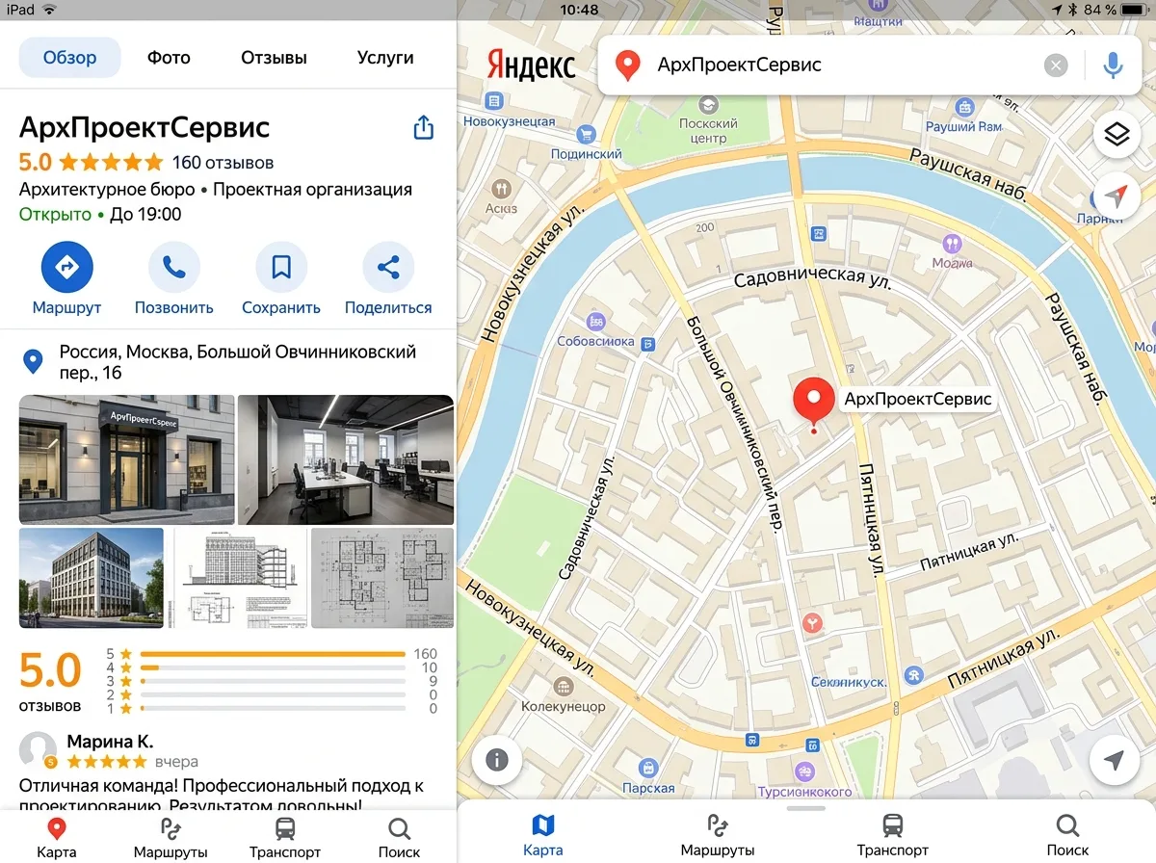
Task: Tap the Новокузнецкая metro icon on map
Action: [x=495, y=100]
